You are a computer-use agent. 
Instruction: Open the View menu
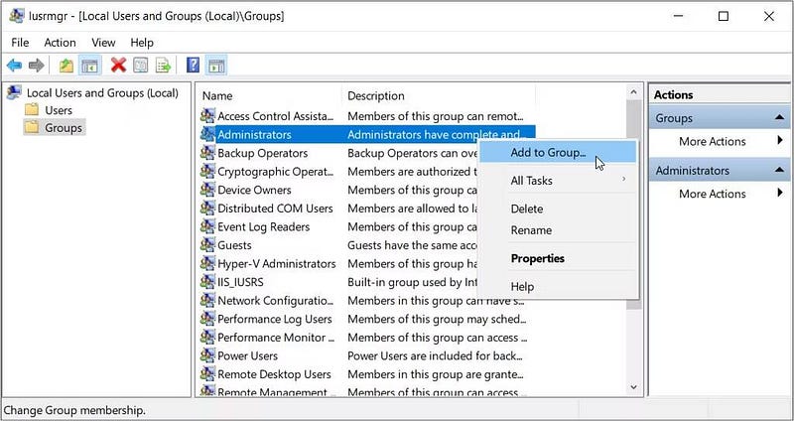tap(103, 43)
